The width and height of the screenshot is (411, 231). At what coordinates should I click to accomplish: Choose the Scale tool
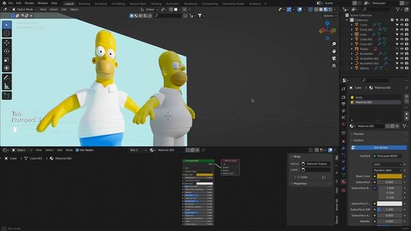[7, 60]
